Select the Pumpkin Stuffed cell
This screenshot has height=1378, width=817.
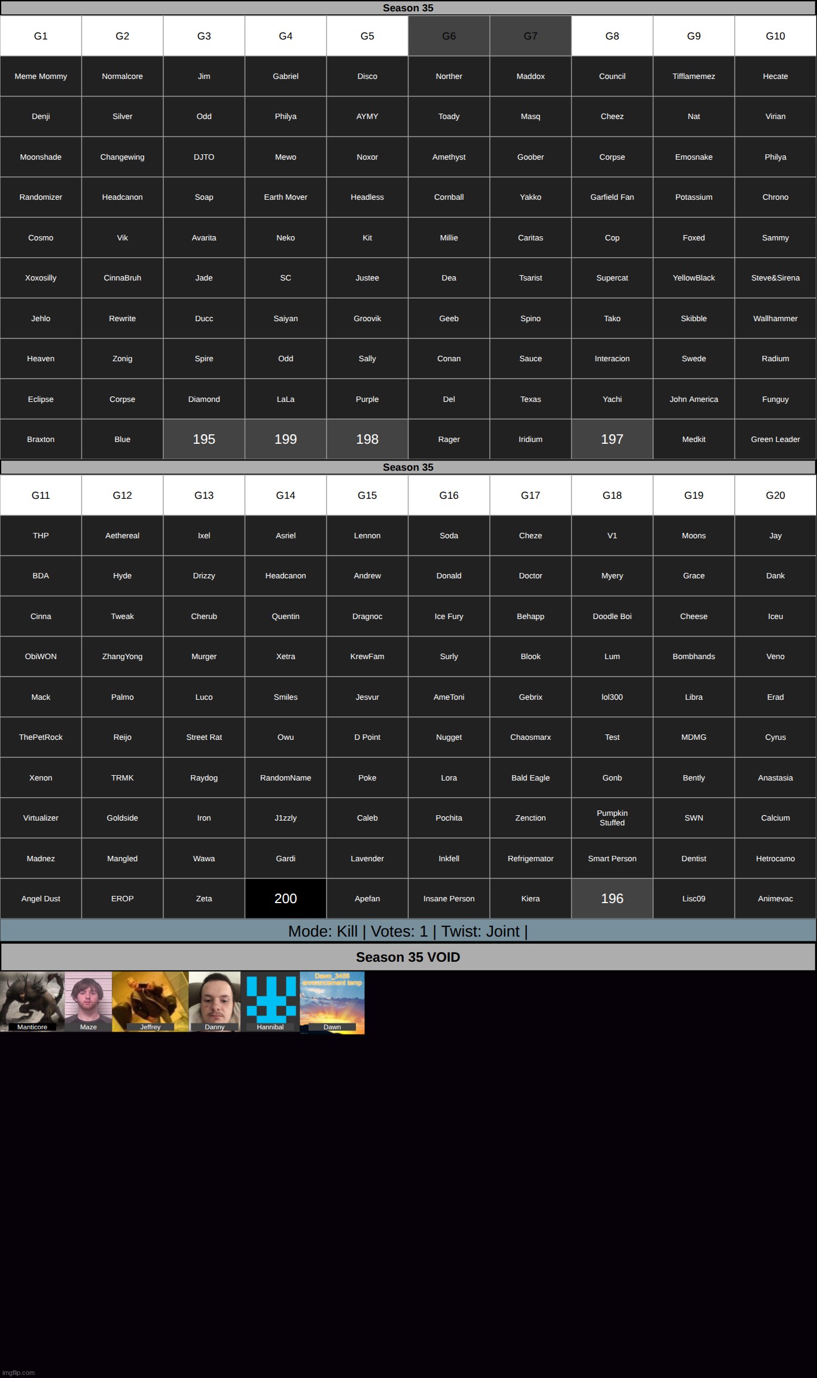tap(612, 818)
